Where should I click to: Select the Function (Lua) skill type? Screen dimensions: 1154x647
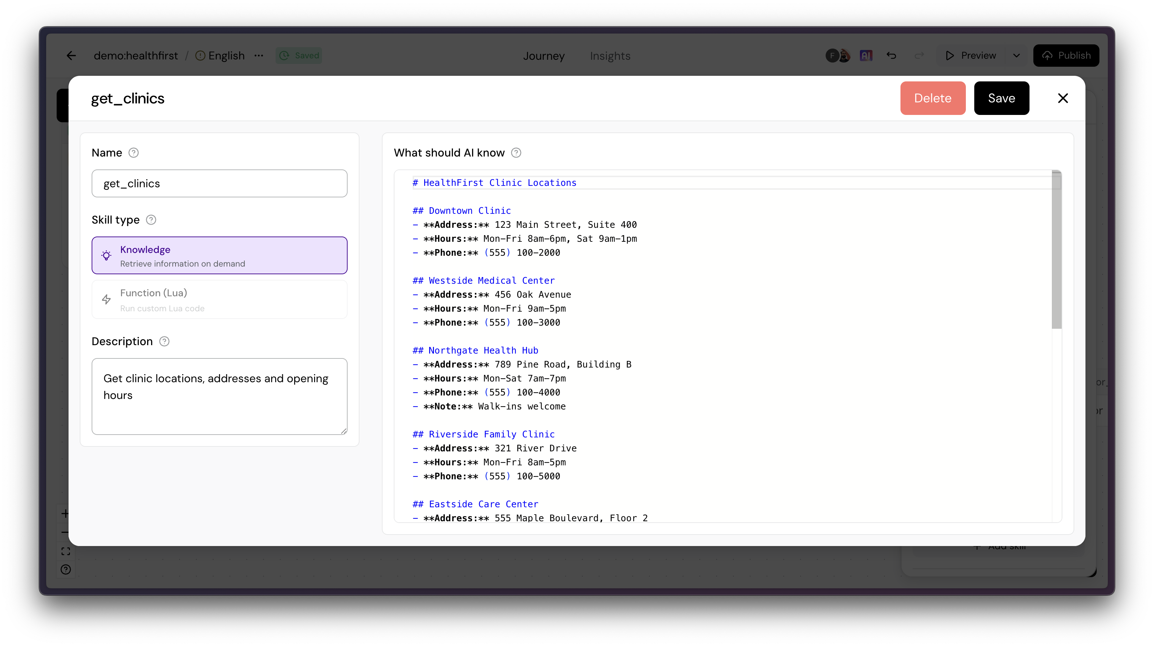tap(220, 299)
